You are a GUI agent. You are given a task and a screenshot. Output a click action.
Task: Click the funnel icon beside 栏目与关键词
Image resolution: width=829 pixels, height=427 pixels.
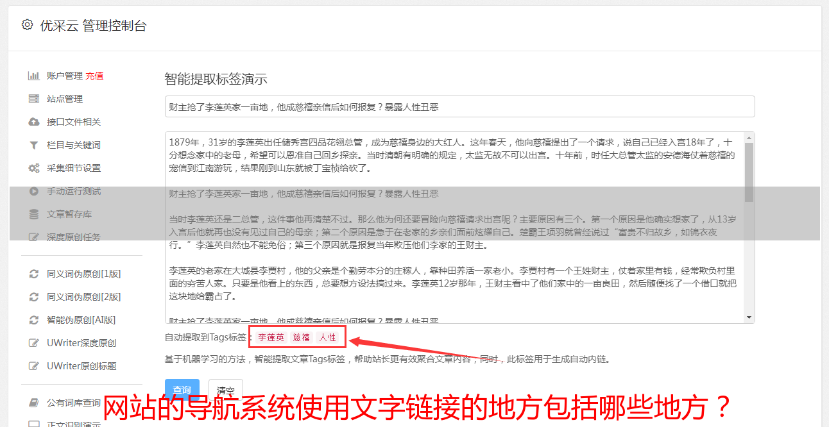(34, 145)
